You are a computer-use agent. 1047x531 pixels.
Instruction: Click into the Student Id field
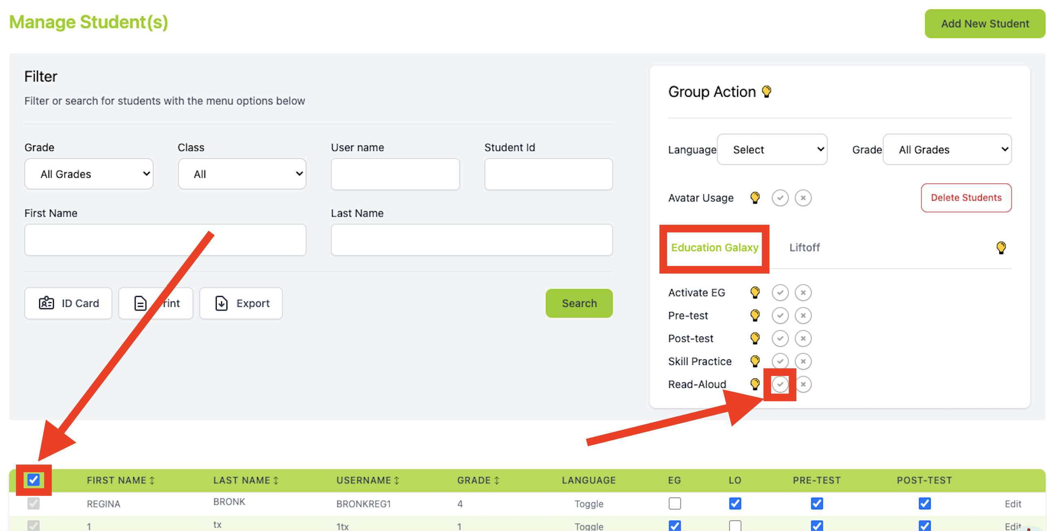pos(548,174)
